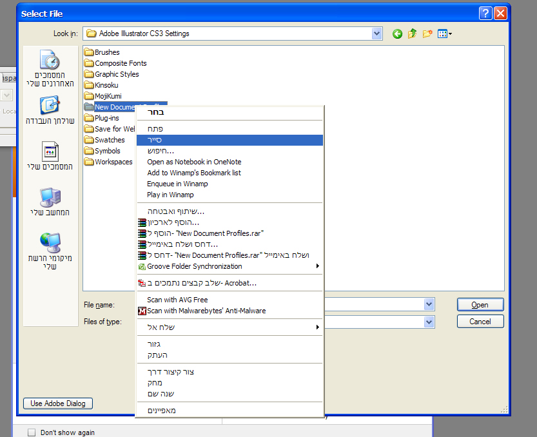The image size is (537, 437).
Task: Click the Graphic Styles folder name
Action: (117, 74)
